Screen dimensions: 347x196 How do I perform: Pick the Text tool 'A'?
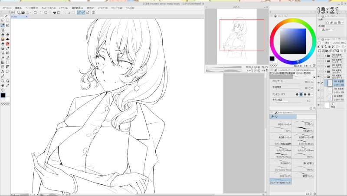[x=3, y=71]
